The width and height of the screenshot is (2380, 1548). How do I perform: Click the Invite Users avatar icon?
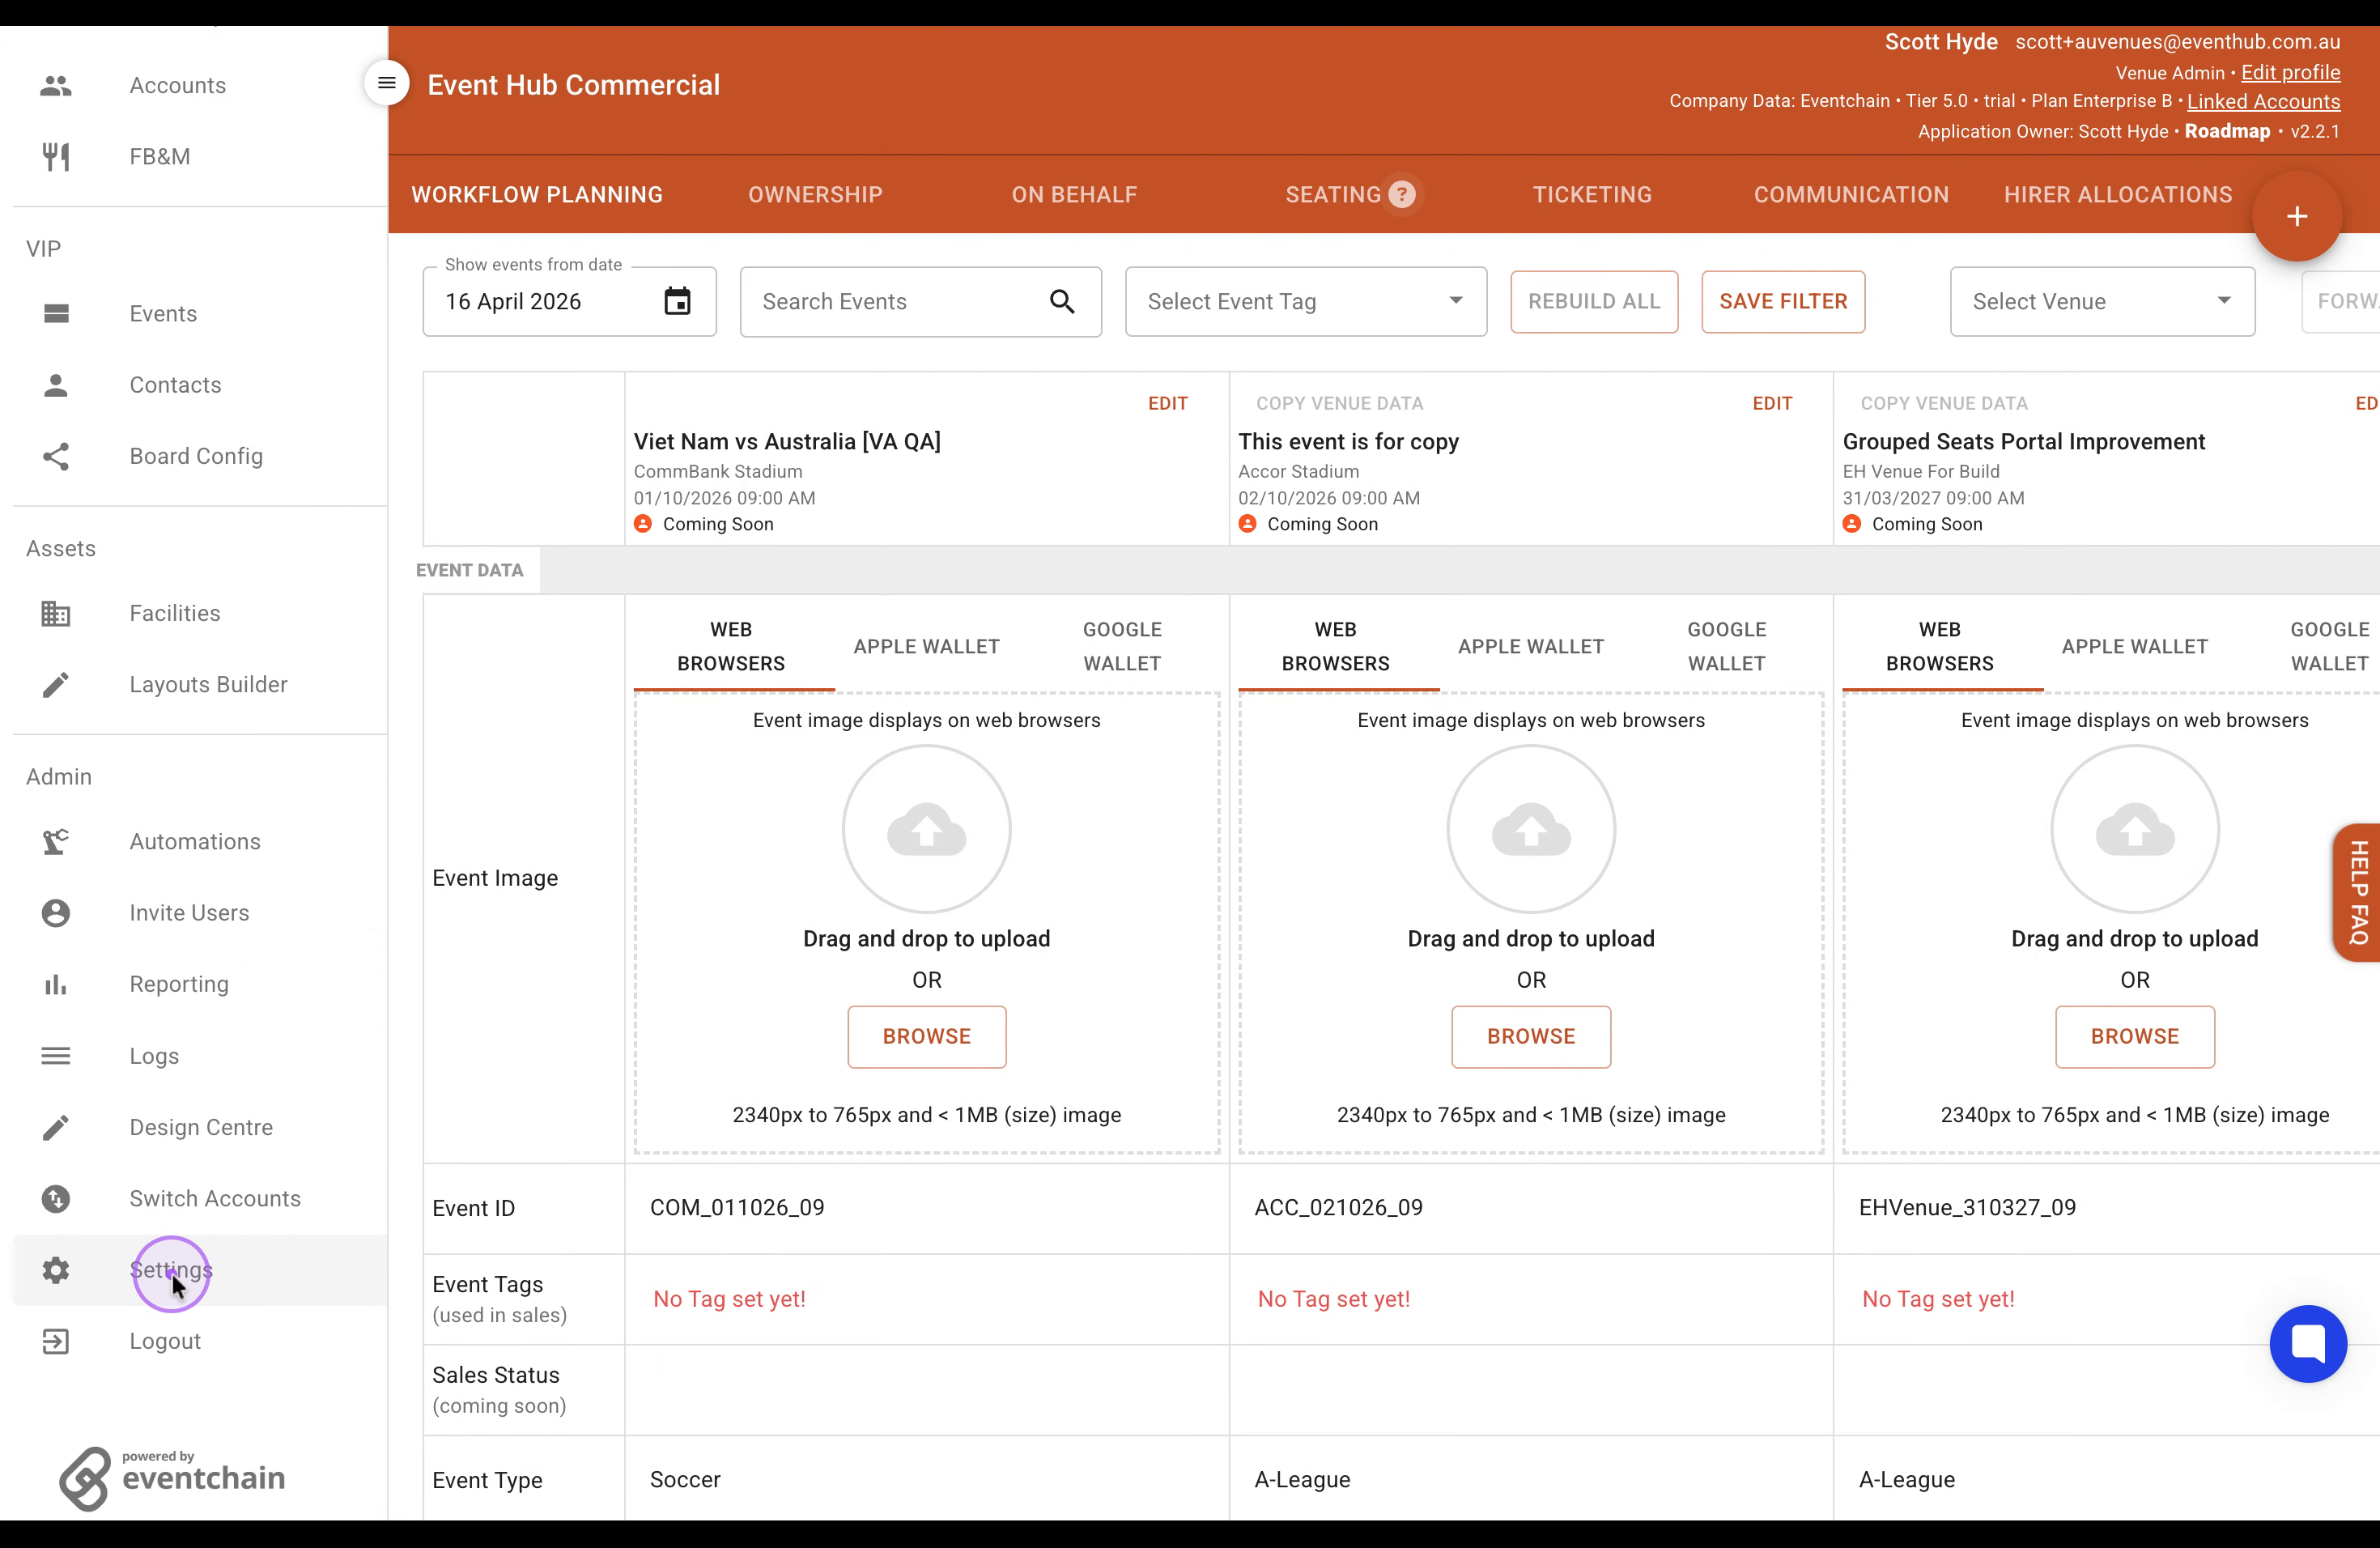click(56, 913)
